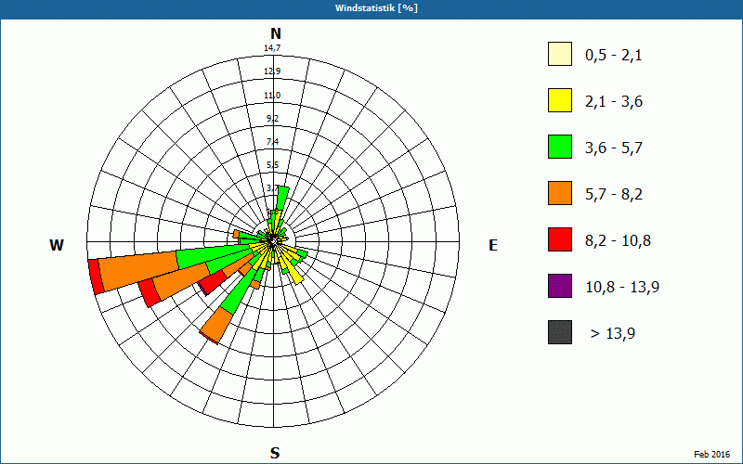Click the 5,5 radial axis value

(x=272, y=165)
